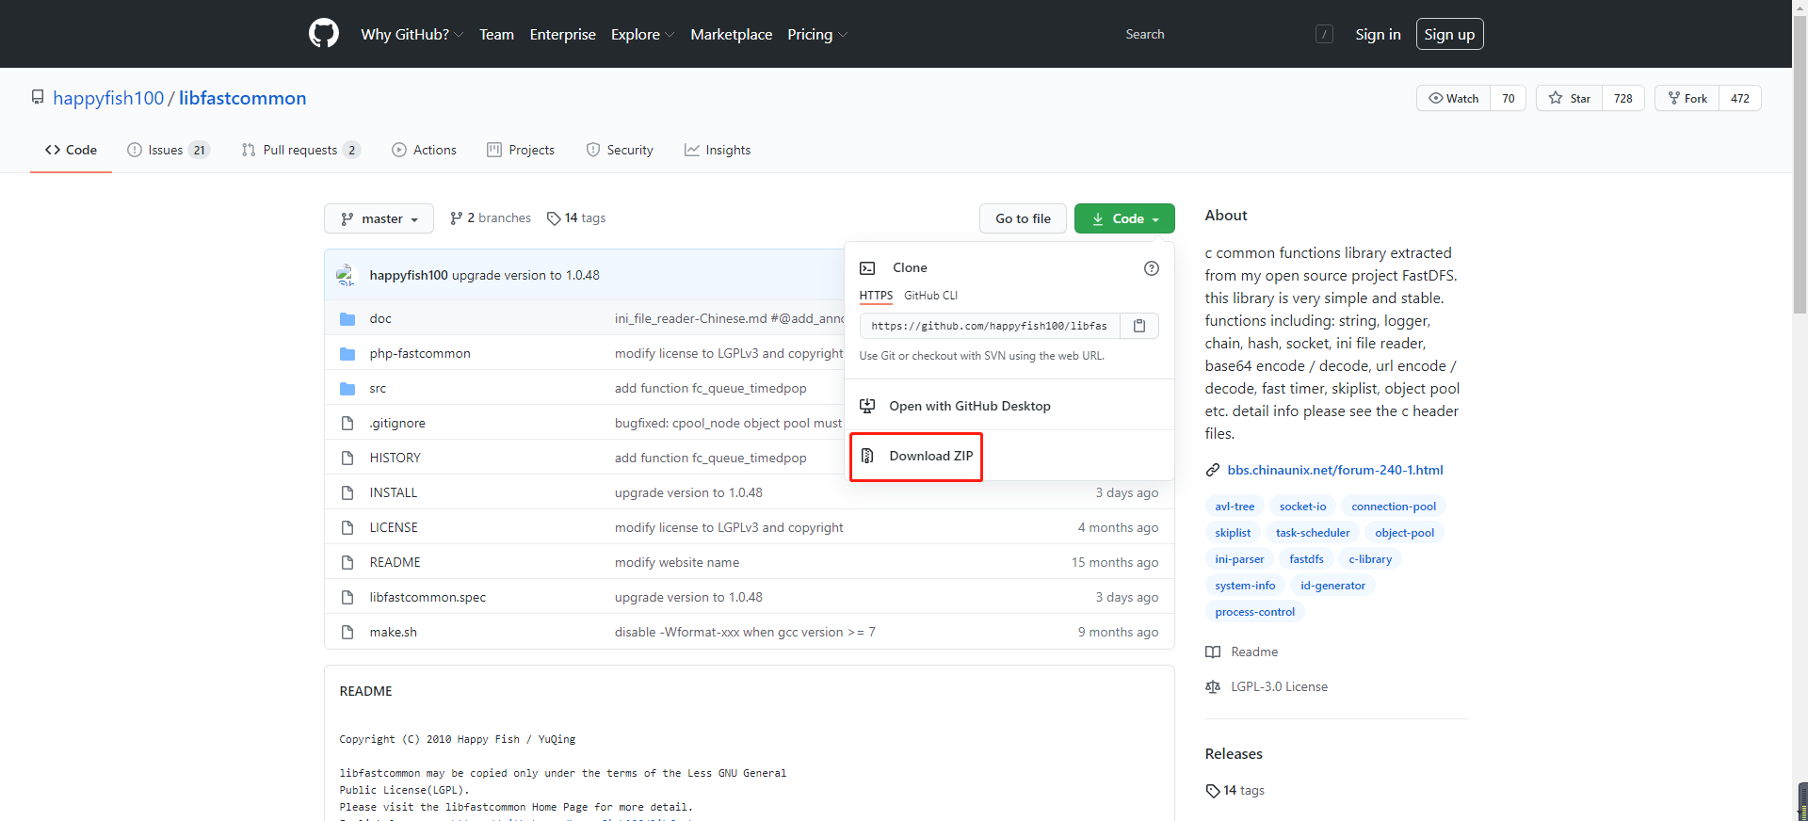1808x821 pixels.
Task: Expand the Explore menu
Action: (x=642, y=34)
